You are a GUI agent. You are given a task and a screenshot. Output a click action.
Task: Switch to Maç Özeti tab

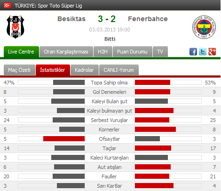pos(19,70)
